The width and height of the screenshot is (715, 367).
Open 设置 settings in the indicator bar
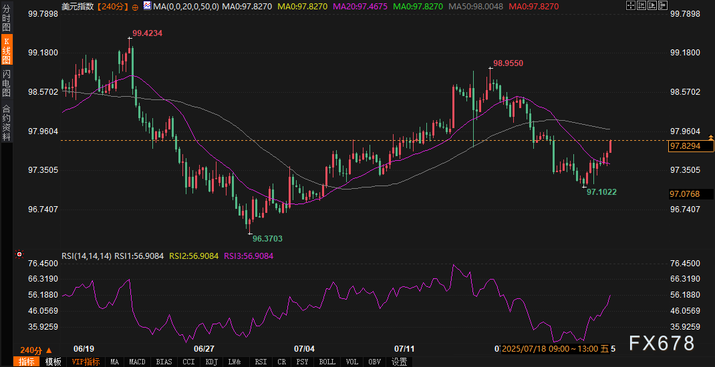coord(400,362)
